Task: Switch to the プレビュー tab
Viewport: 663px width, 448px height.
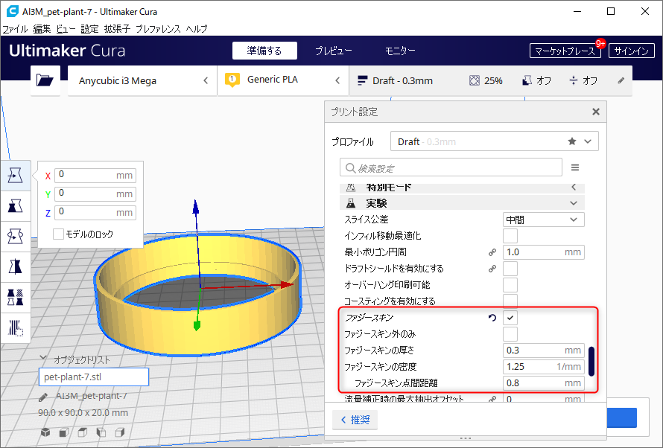Action: pos(333,51)
